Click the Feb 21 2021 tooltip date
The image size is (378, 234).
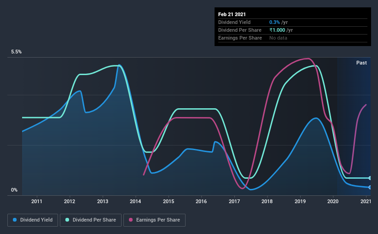tap(232, 14)
